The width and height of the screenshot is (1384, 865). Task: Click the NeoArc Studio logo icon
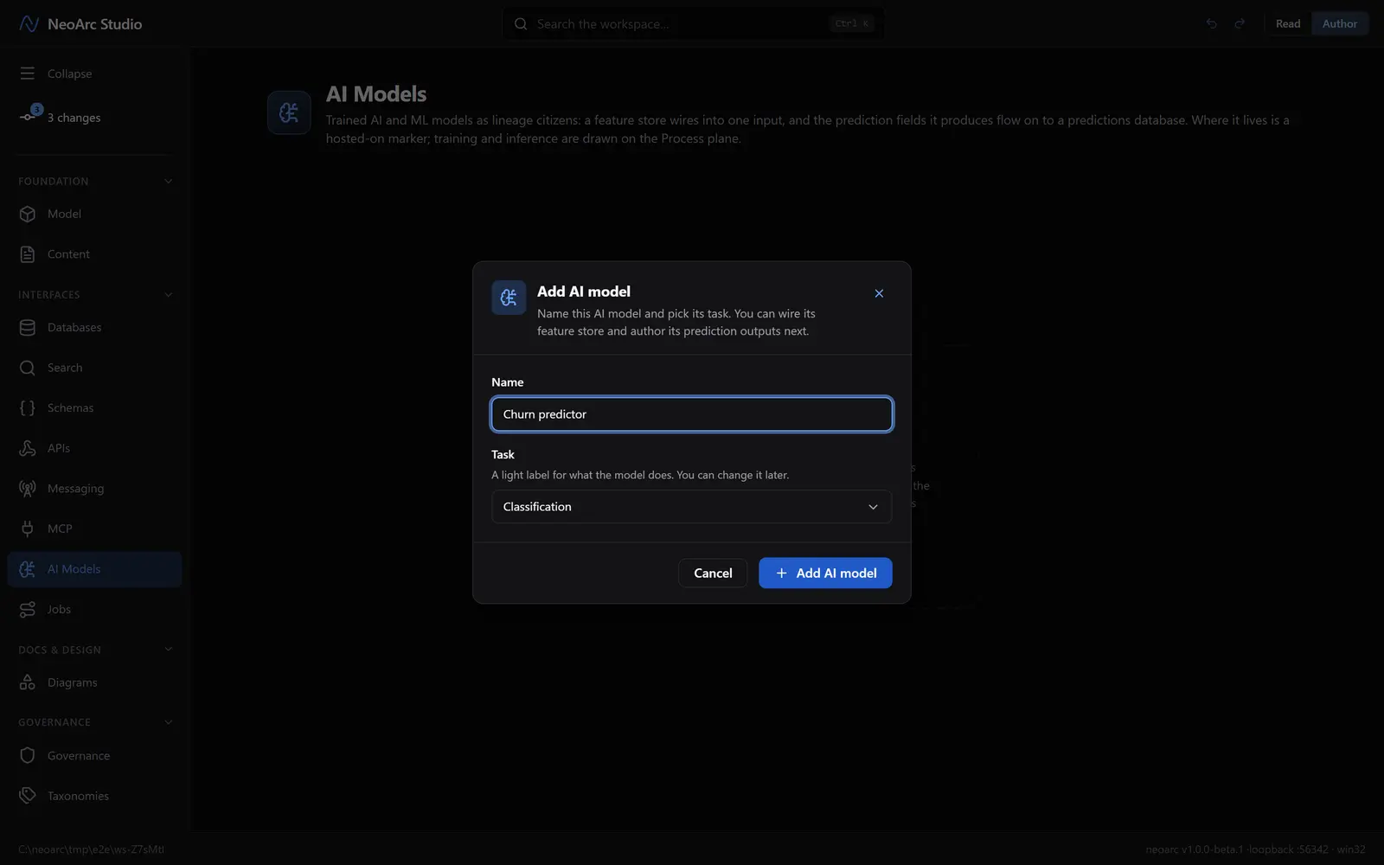[x=29, y=24]
